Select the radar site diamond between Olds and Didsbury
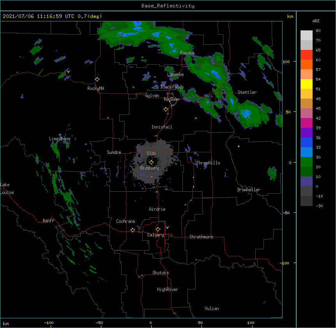Viewport: 336px width, 328px height. pyautogui.click(x=151, y=162)
